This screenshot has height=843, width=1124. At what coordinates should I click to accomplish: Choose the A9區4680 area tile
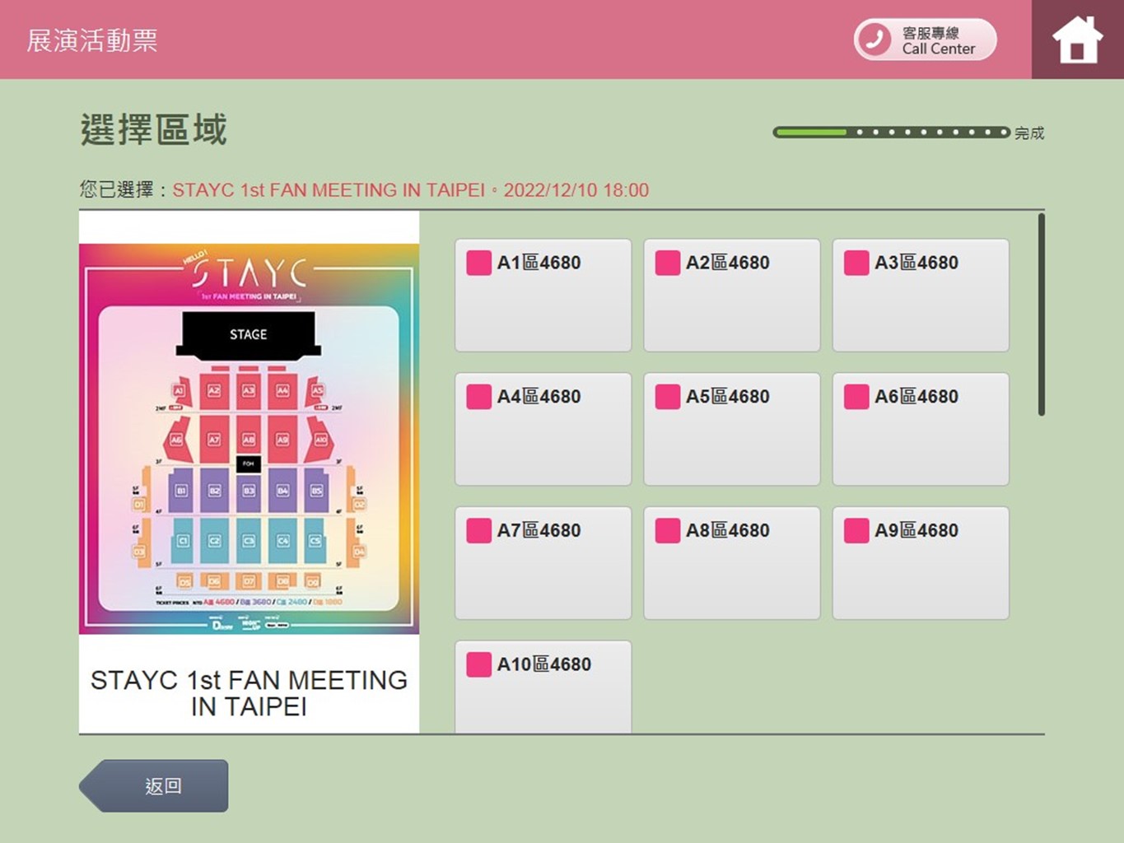pos(920,563)
